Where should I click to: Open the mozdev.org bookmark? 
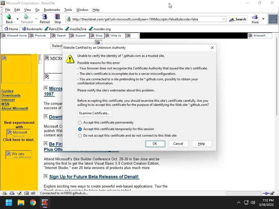click(100, 29)
